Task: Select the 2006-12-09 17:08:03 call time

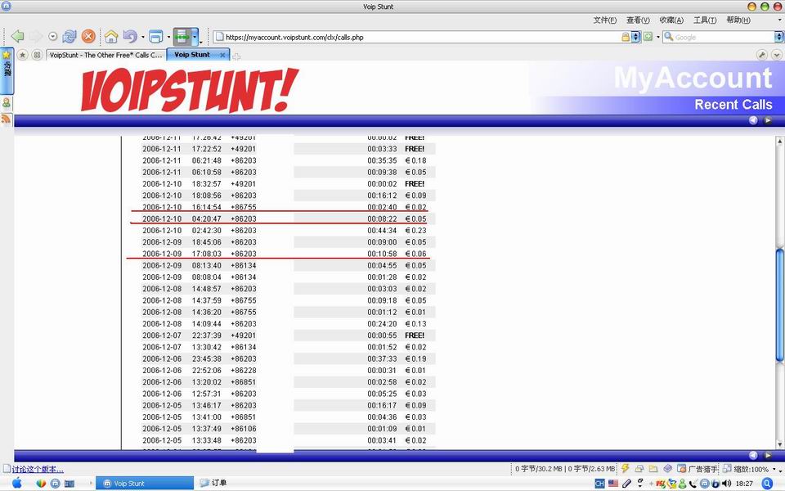Action: pyautogui.click(x=206, y=254)
